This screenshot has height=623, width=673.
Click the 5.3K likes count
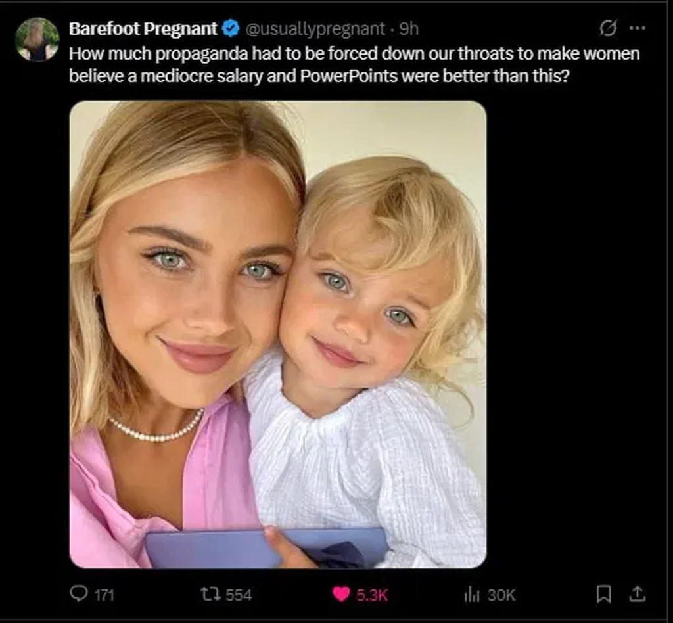372,595
